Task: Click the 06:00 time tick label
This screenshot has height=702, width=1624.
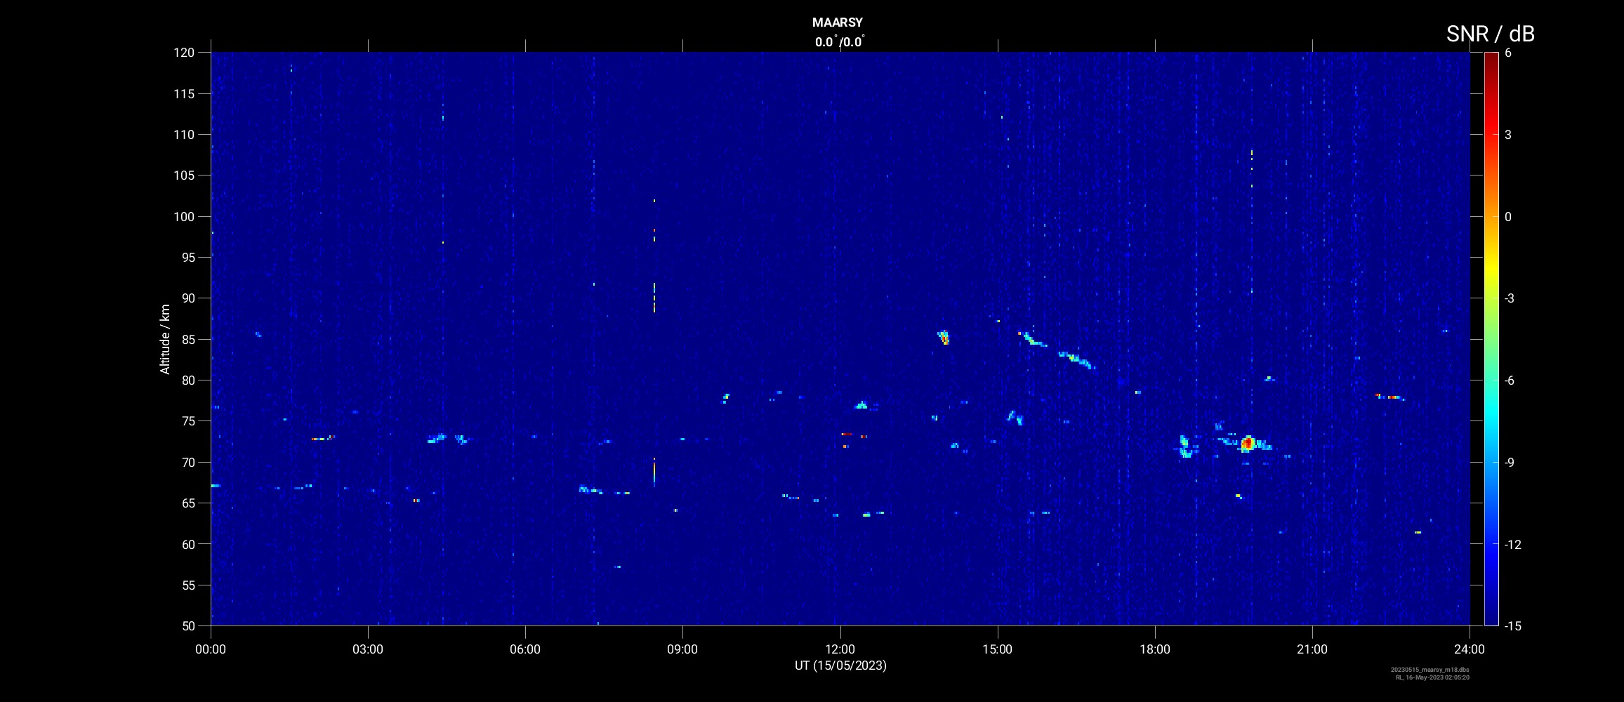Action: tap(525, 649)
